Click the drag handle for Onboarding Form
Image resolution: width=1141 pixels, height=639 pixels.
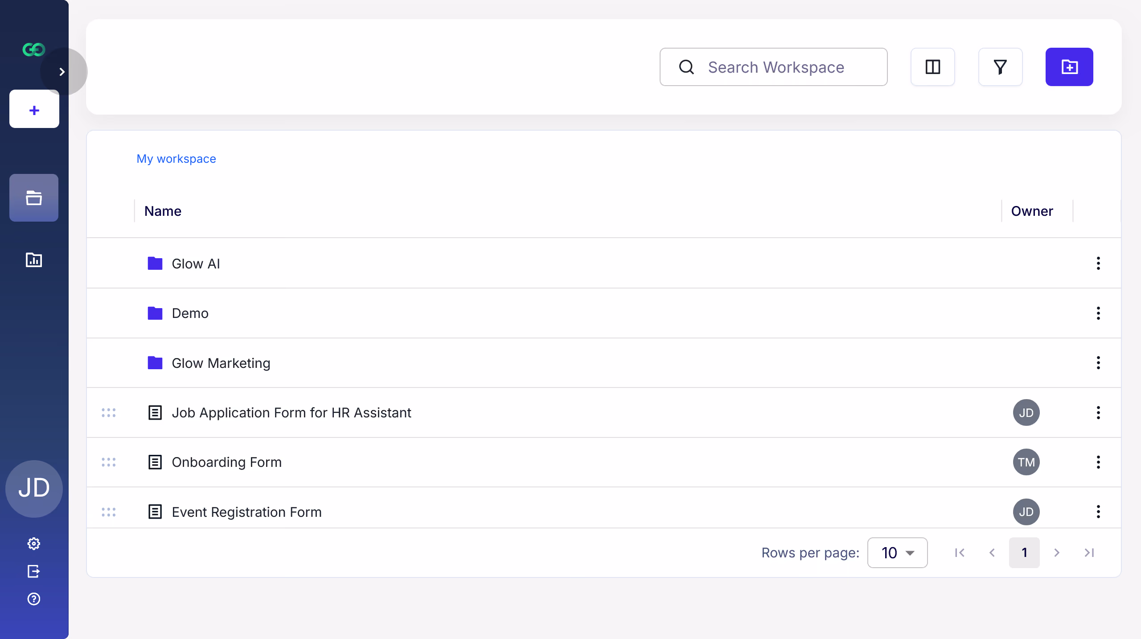[108, 462]
